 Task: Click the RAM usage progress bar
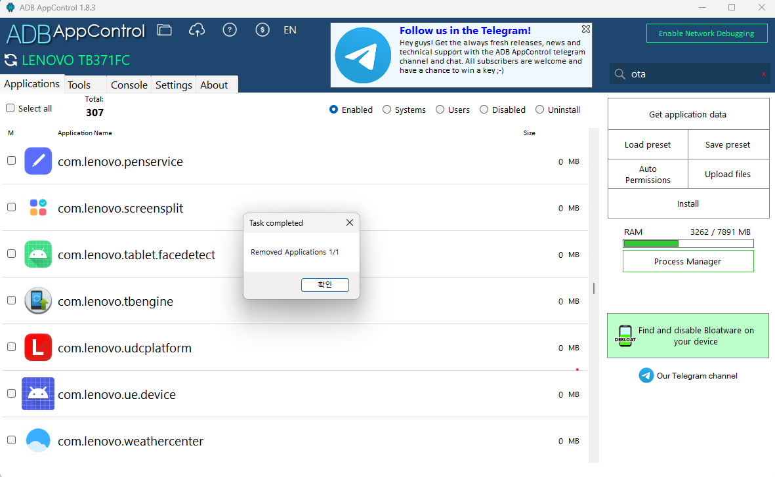point(688,243)
